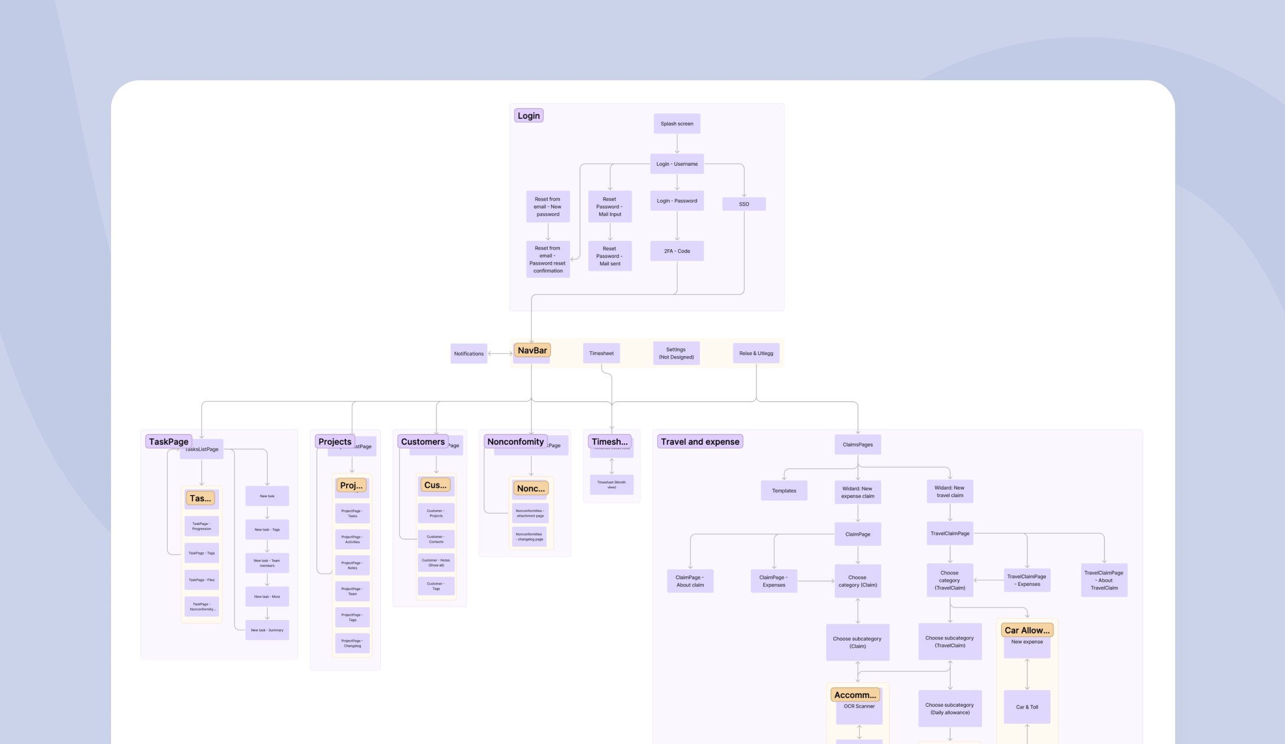Select the Reise & Utlegg node
1285x744 pixels.
click(x=756, y=353)
